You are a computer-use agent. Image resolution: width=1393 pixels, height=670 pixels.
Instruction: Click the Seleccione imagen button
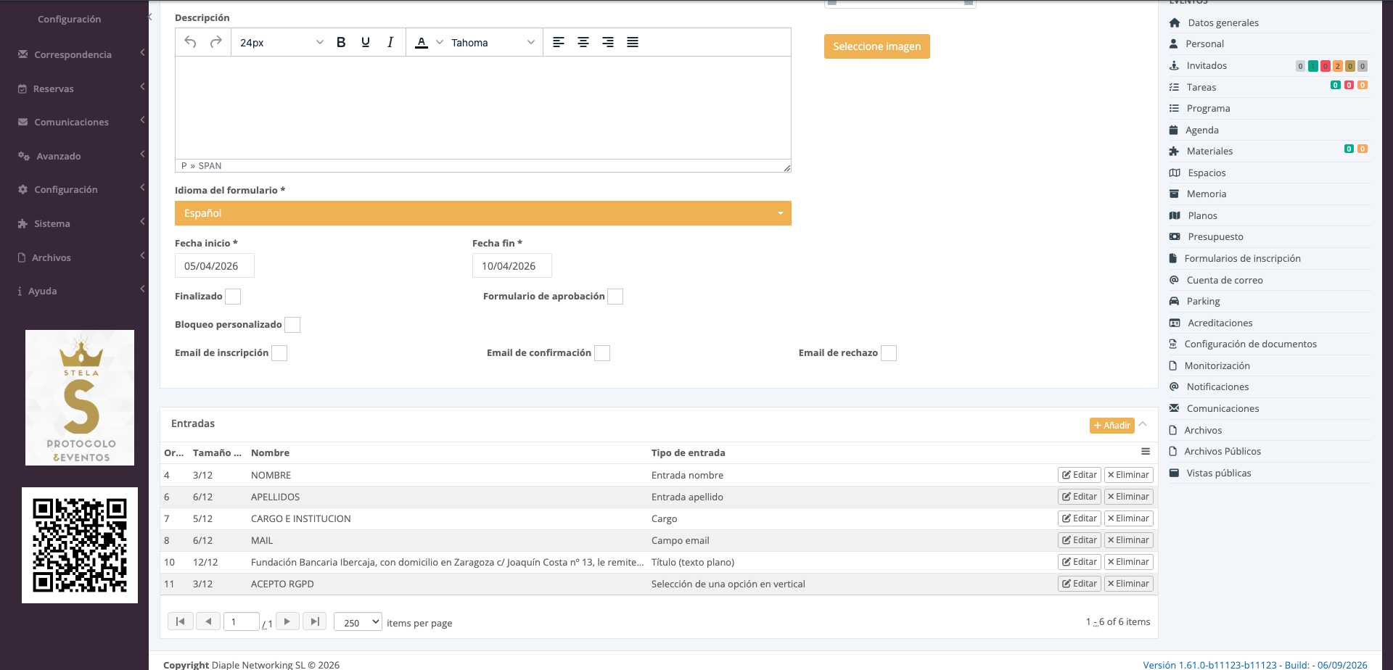click(x=876, y=46)
